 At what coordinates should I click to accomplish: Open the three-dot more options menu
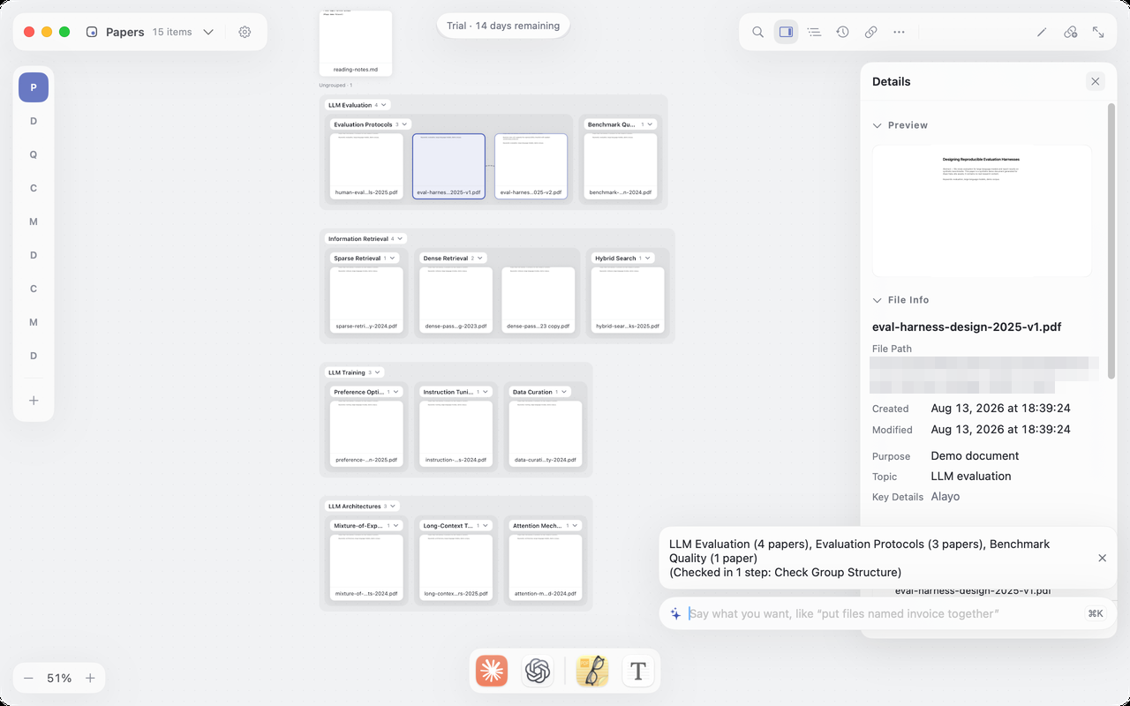coord(899,32)
